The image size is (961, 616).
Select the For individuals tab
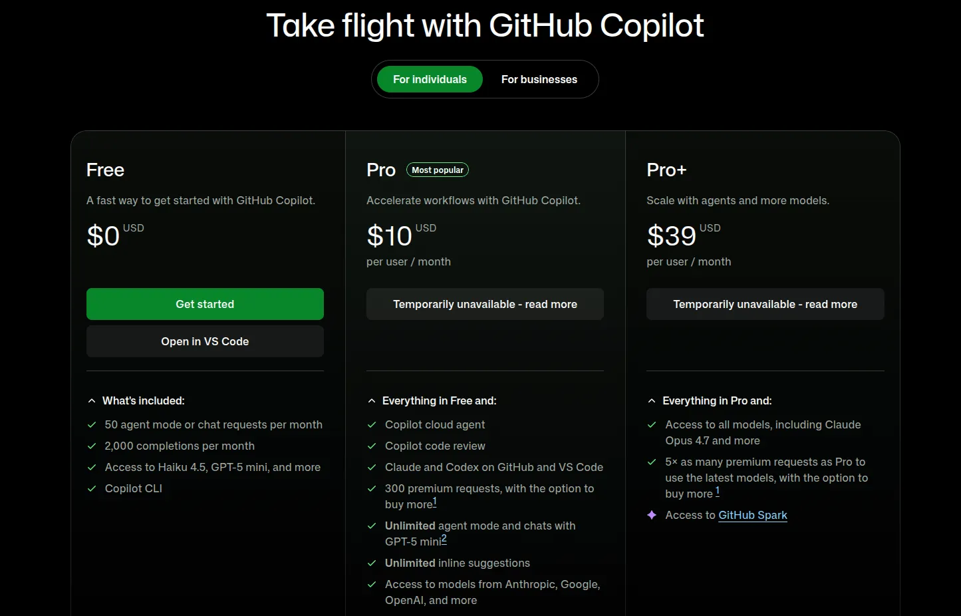pyautogui.click(x=429, y=79)
